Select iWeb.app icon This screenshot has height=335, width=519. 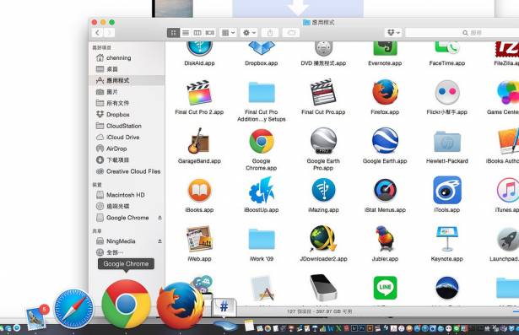point(199,239)
